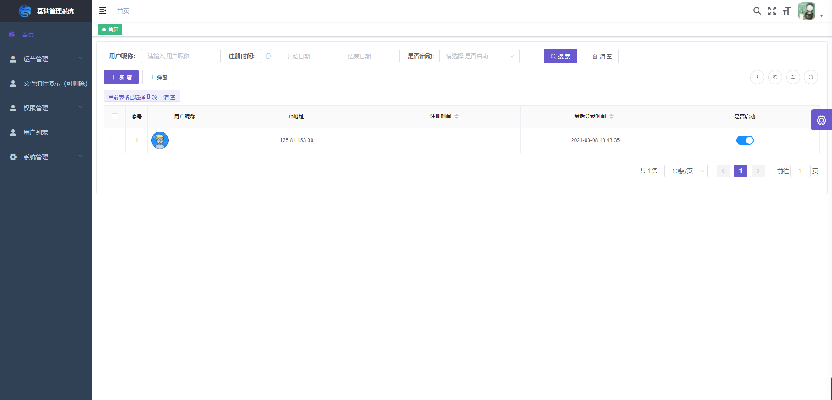Open column settings via the sliders icon
The width and height of the screenshot is (832, 400).
coord(793,77)
